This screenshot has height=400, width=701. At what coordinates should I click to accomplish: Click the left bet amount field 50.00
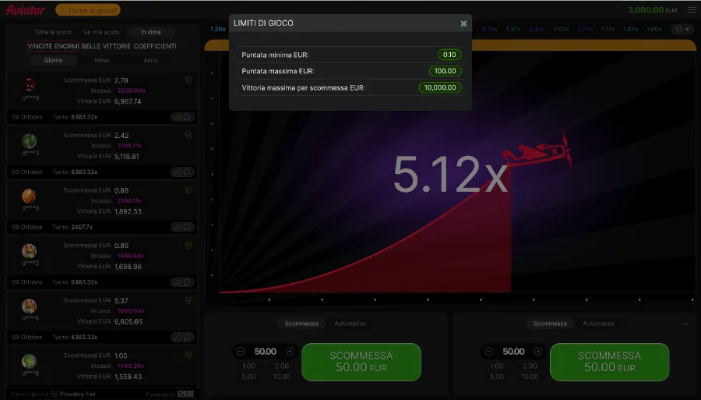(265, 352)
